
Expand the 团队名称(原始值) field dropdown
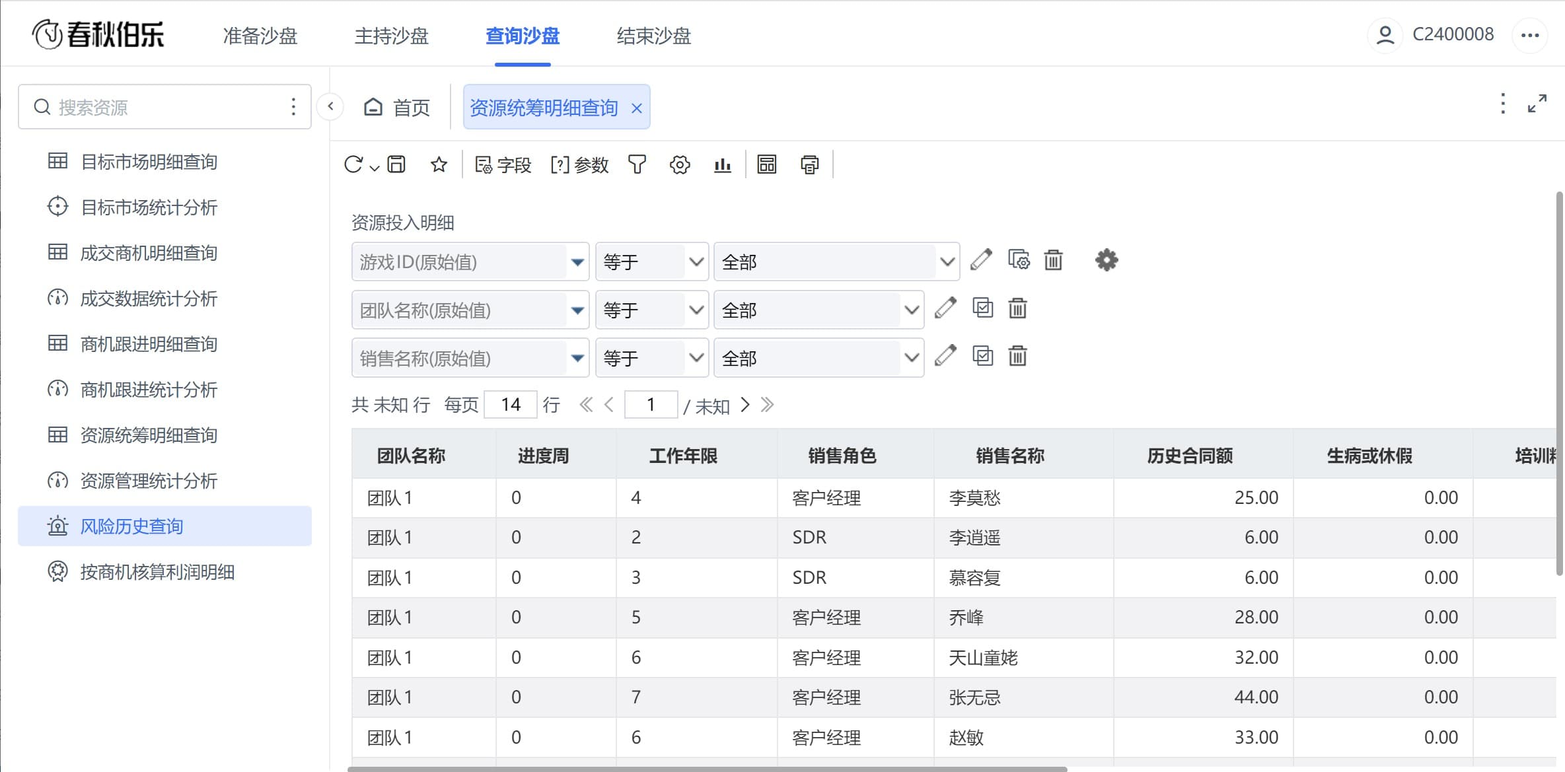click(x=577, y=310)
